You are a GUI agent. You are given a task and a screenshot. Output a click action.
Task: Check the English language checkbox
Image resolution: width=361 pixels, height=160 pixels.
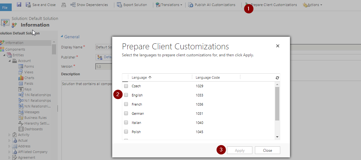[x=126, y=95]
